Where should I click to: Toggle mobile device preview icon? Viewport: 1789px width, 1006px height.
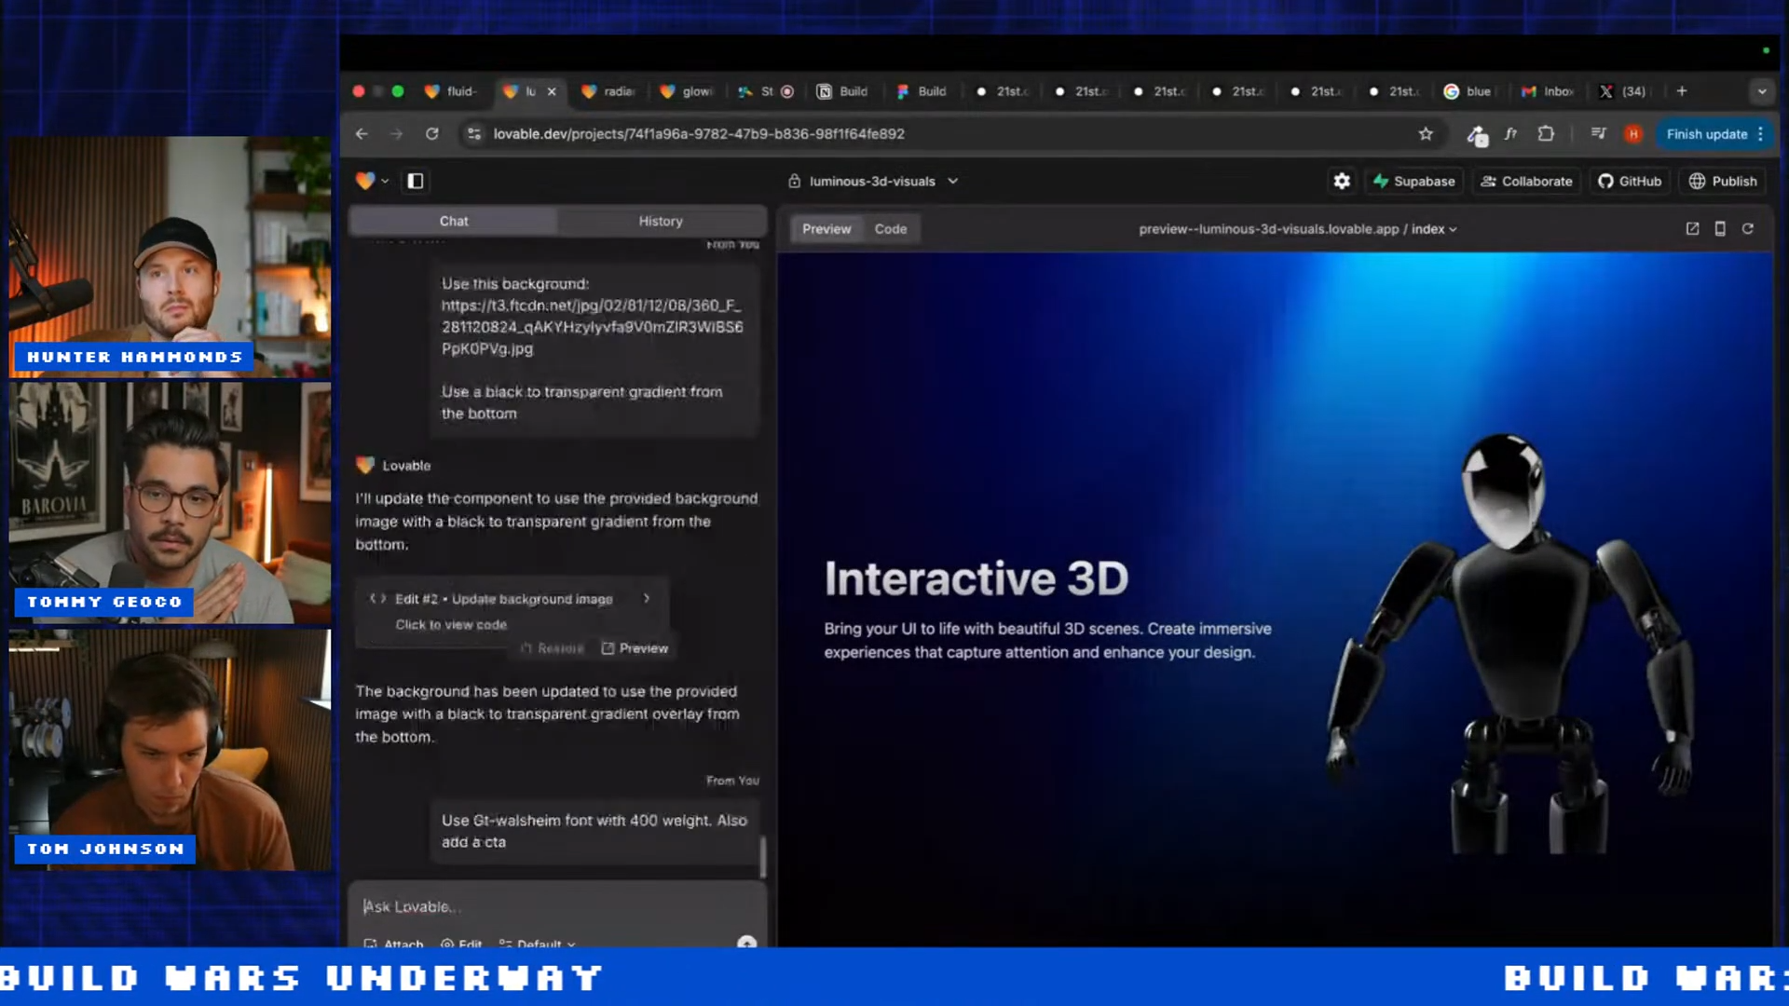point(1720,229)
